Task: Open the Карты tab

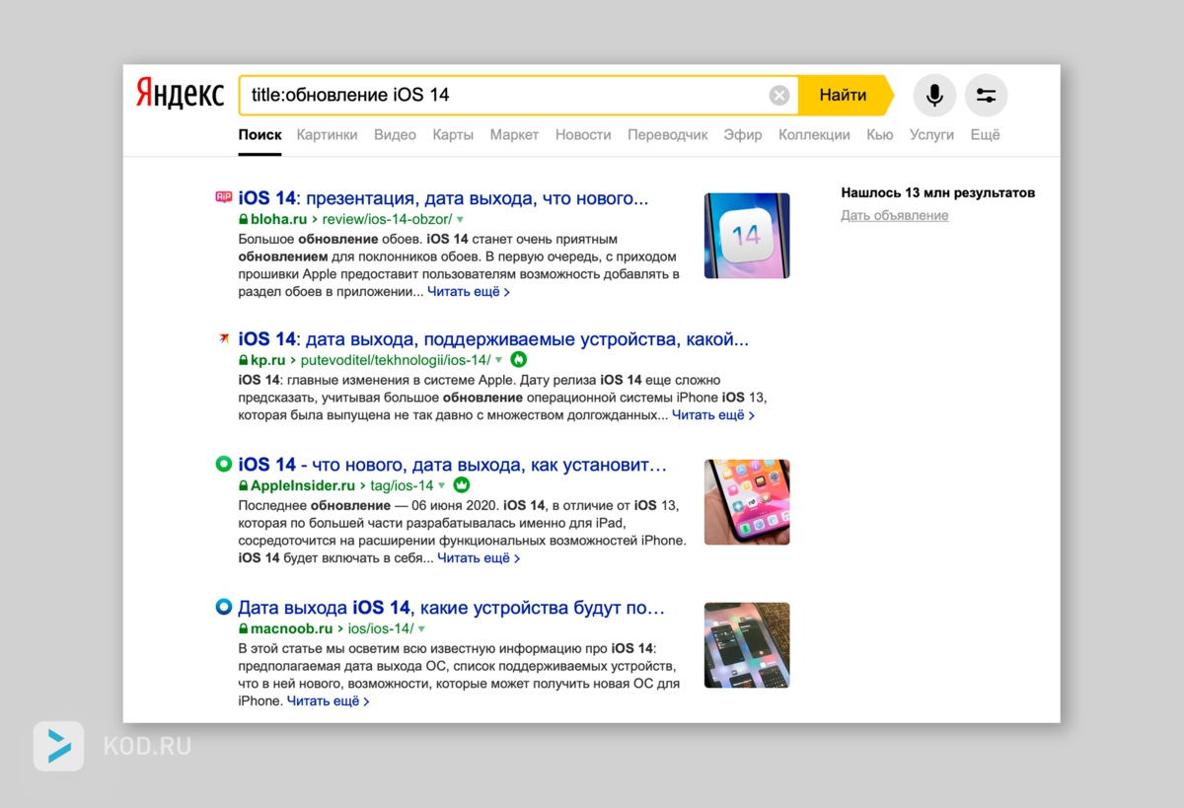Action: click(x=453, y=135)
